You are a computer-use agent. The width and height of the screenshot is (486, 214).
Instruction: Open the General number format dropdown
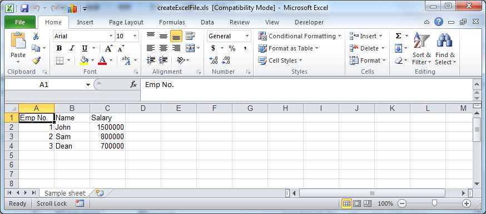(x=247, y=36)
